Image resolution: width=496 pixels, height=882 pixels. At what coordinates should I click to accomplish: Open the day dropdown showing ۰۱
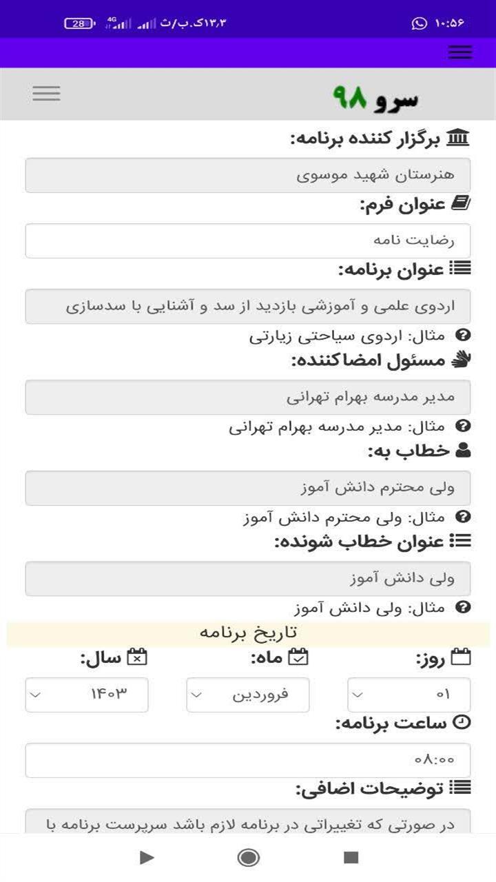409,695
